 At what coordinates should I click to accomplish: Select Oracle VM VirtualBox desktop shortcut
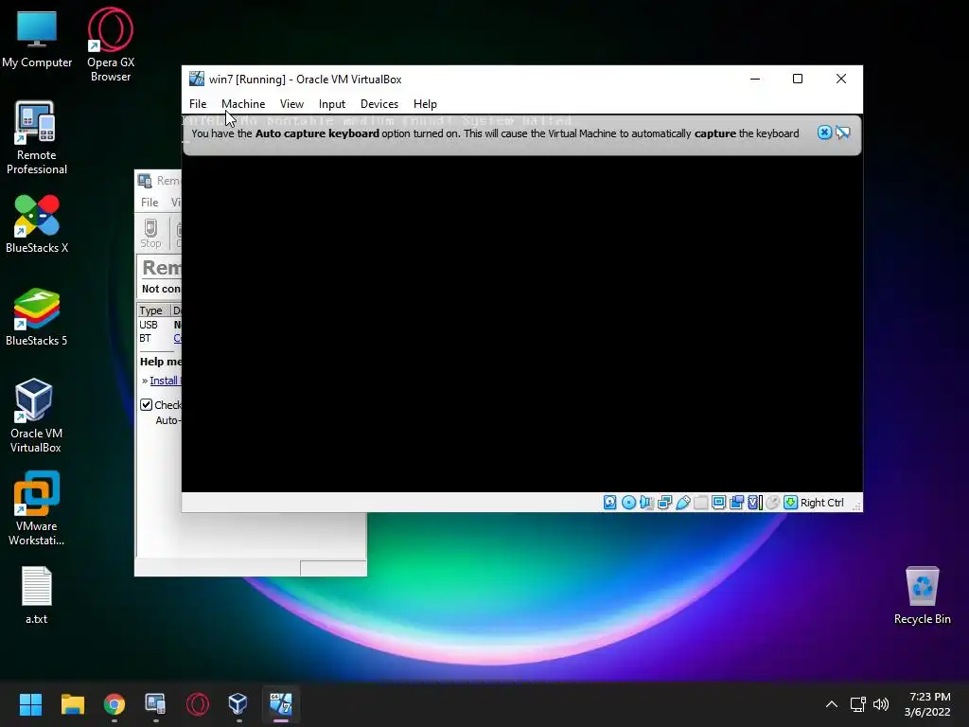(36, 416)
